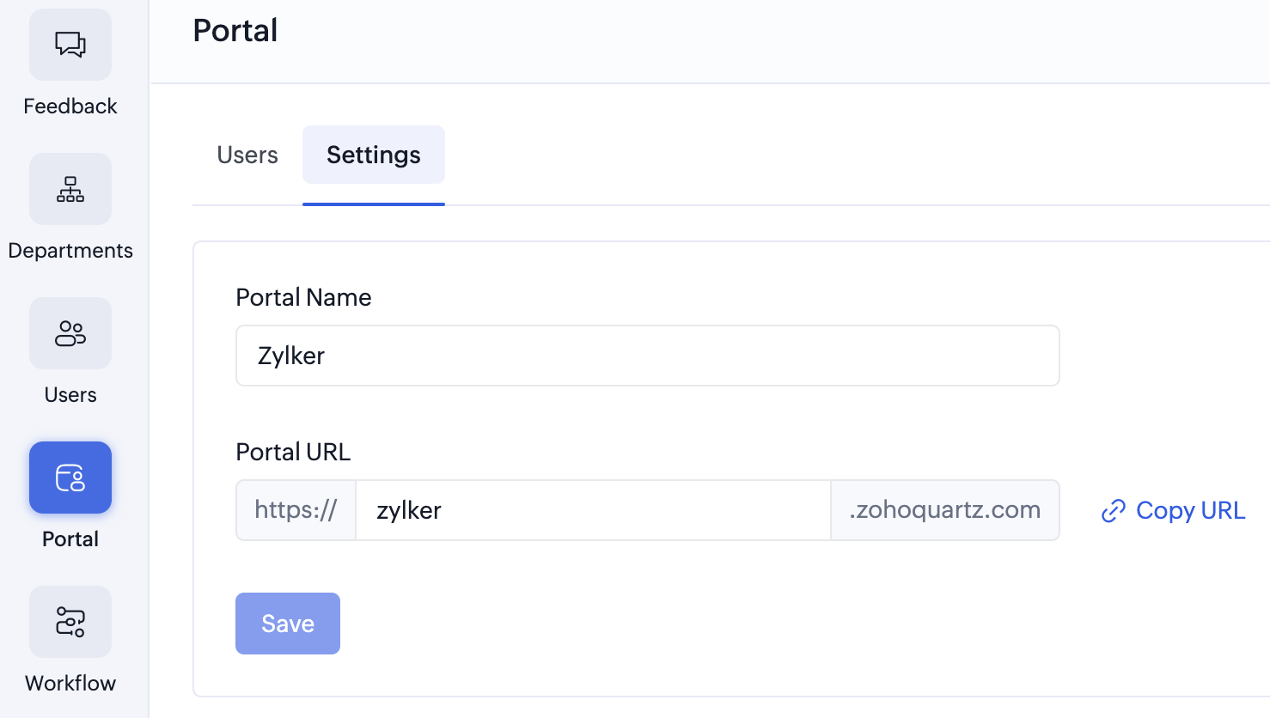Click the Users text label under sidebar icon
Screen dimensions: 1270x718
pyautogui.click(x=70, y=395)
